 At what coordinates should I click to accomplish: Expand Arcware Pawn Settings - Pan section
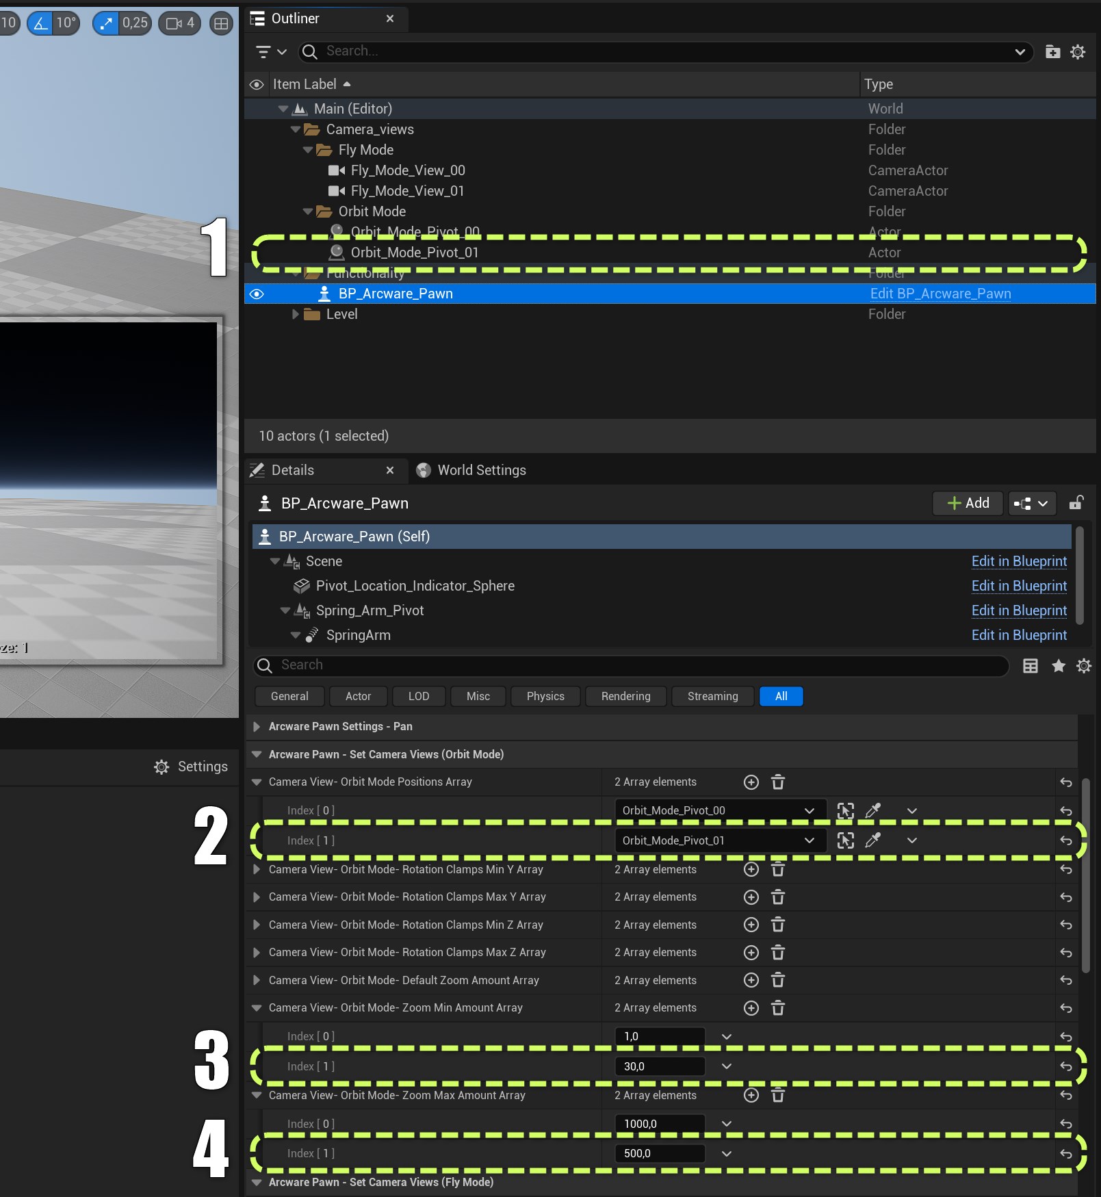point(257,727)
